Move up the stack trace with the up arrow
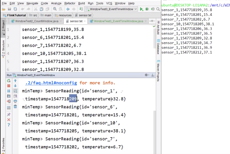This screenshot has height=154, width=230. coord(15,81)
